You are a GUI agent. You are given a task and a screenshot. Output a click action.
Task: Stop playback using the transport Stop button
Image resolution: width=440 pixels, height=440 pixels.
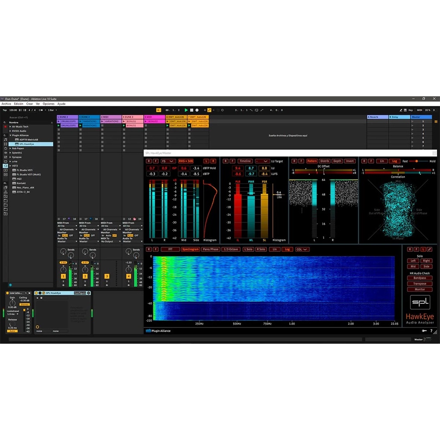tap(192, 110)
